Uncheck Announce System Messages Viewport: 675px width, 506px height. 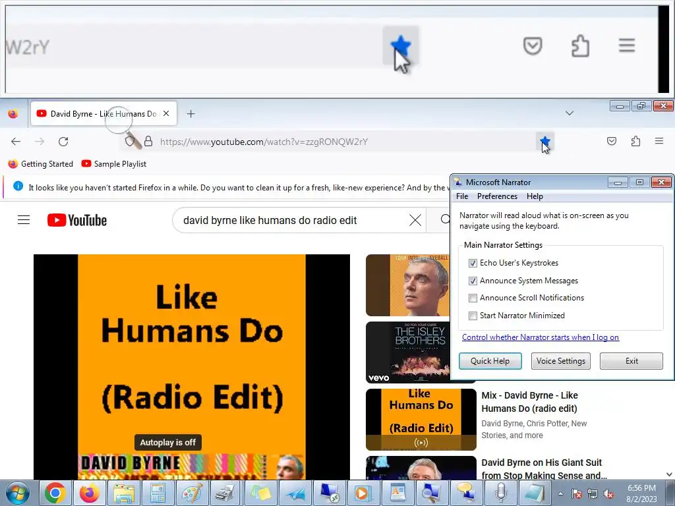click(x=473, y=281)
